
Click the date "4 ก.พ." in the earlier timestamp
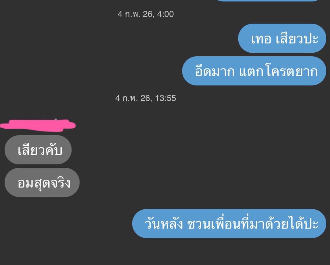129,14
